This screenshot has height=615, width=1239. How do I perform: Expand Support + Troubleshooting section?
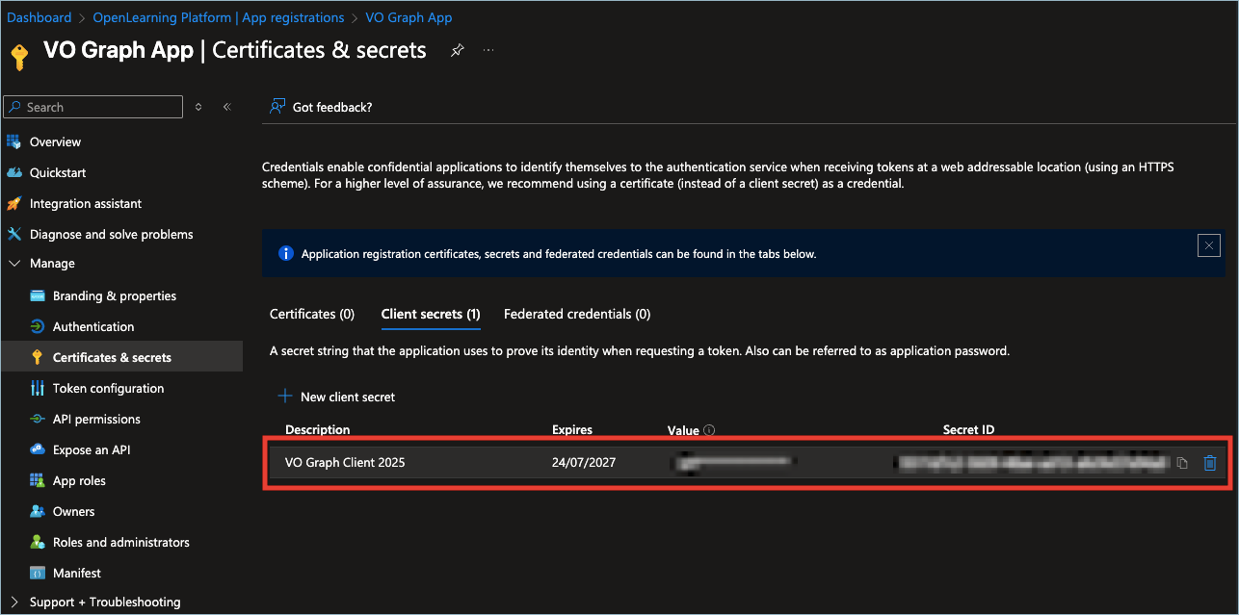(14, 602)
